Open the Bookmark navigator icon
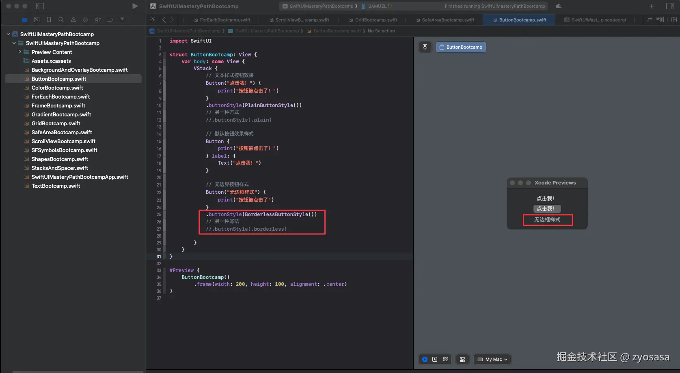680x373 pixels. click(49, 19)
